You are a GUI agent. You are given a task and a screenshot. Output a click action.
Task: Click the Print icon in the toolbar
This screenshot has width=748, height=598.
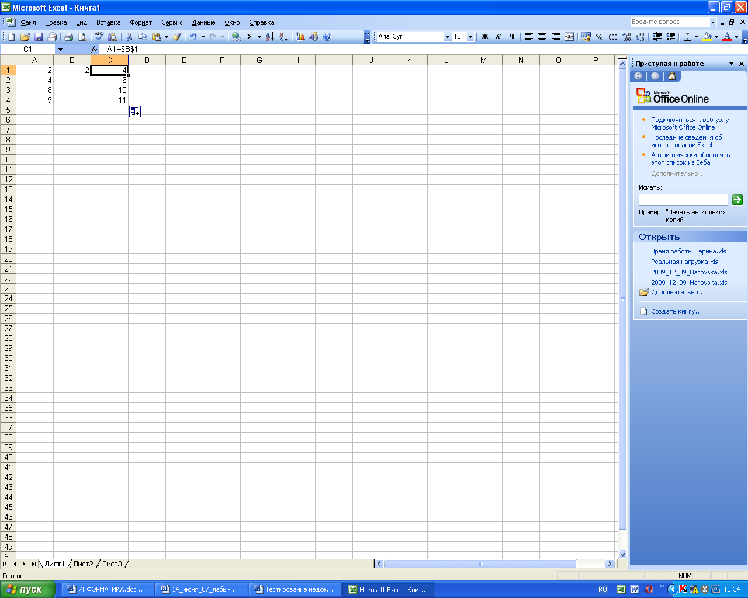click(68, 37)
